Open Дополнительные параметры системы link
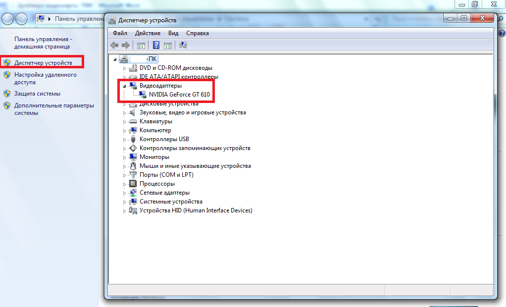Image resolution: width=506 pixels, height=307 pixels. click(54, 109)
